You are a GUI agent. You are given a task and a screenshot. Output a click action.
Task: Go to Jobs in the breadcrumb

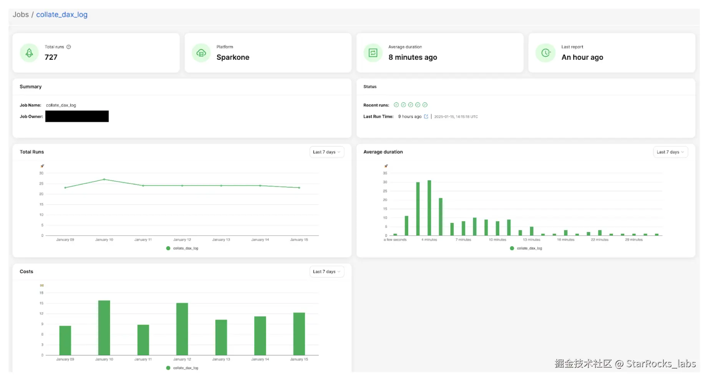coord(21,15)
